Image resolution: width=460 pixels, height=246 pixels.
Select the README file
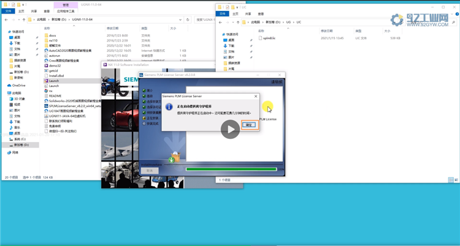[x=55, y=96]
